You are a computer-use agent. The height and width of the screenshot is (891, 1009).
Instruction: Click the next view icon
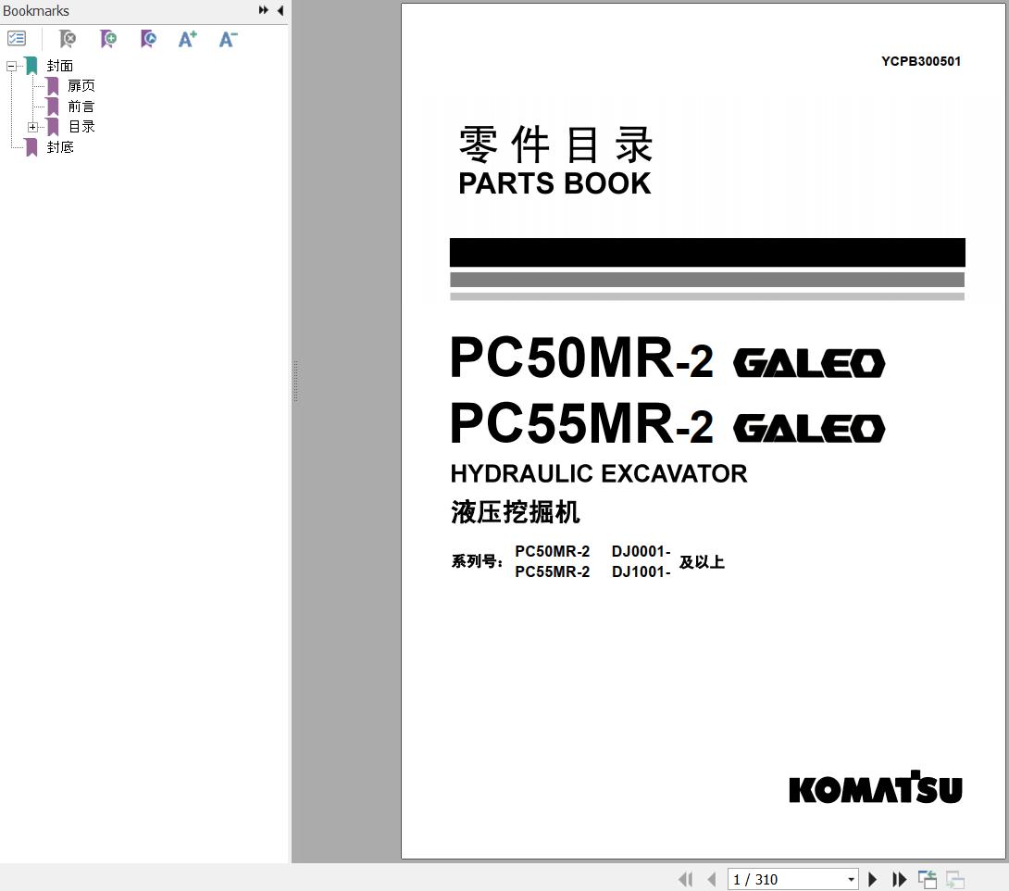pos(955,879)
